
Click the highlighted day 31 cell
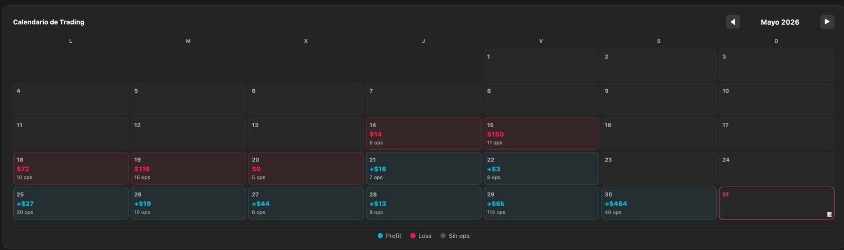[776, 203]
